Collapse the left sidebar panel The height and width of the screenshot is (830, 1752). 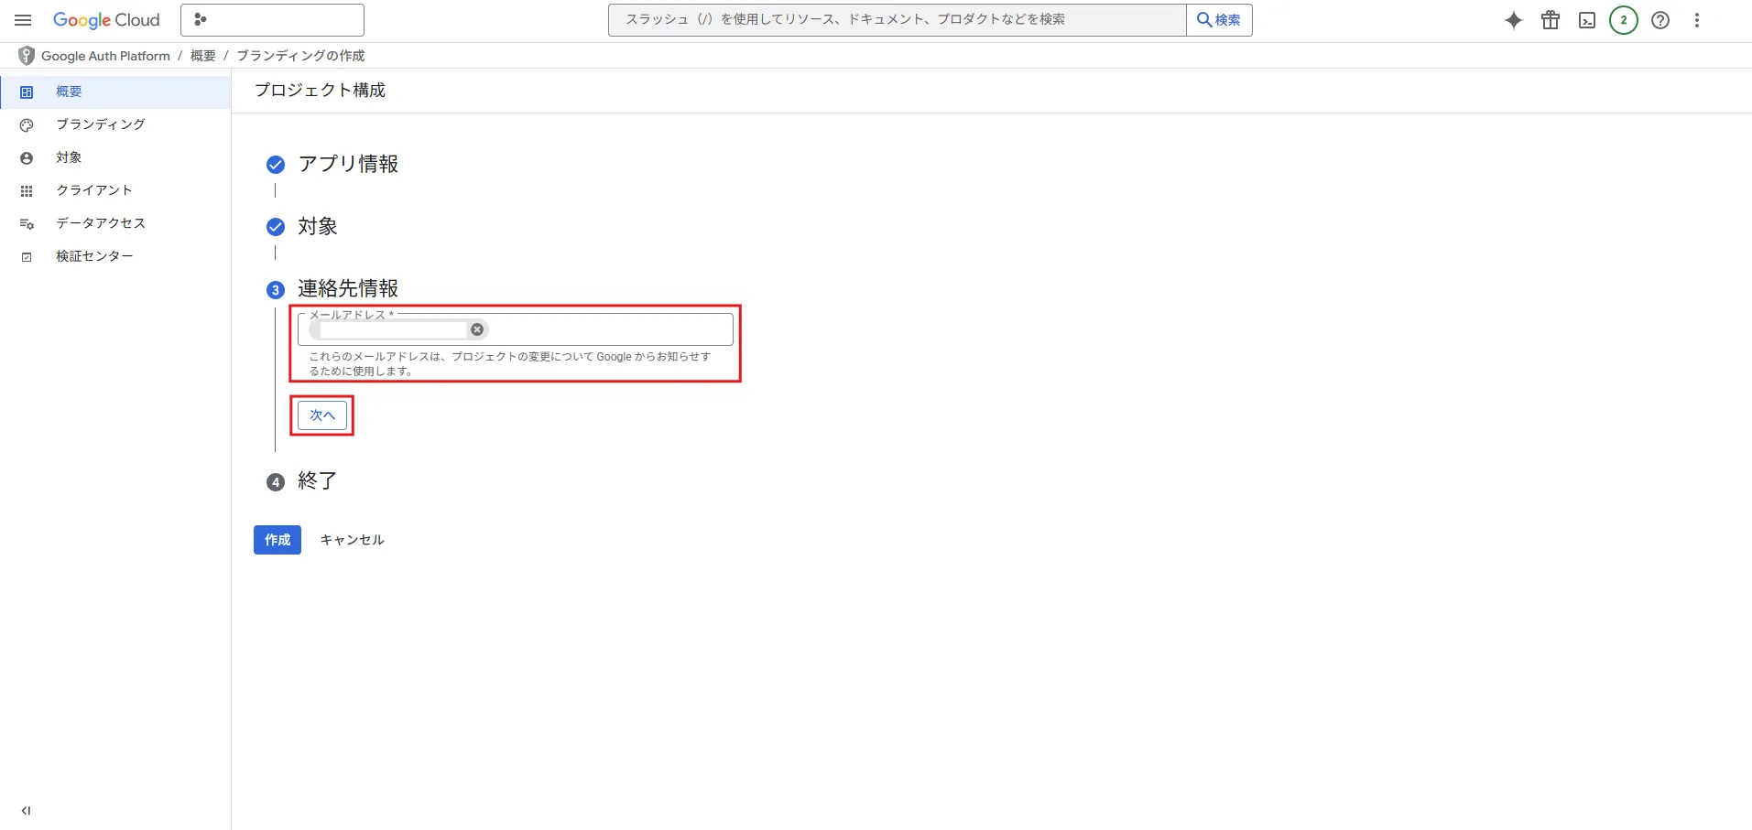coord(26,811)
